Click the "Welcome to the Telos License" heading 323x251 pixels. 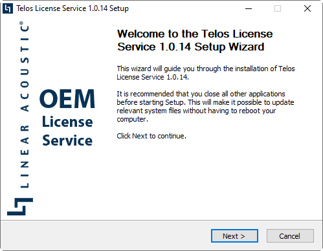coord(195,34)
